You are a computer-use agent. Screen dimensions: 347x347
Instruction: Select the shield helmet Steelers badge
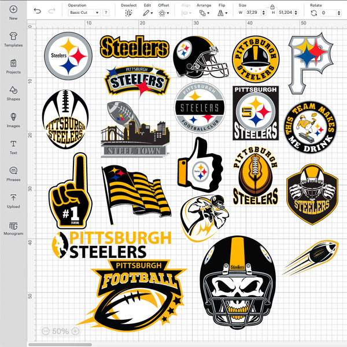312,194
